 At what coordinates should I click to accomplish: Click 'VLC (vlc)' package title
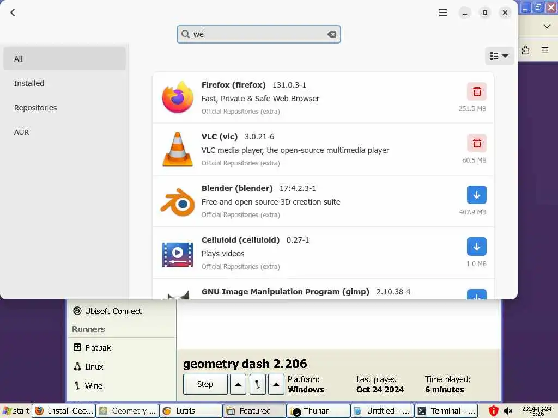pyautogui.click(x=219, y=137)
